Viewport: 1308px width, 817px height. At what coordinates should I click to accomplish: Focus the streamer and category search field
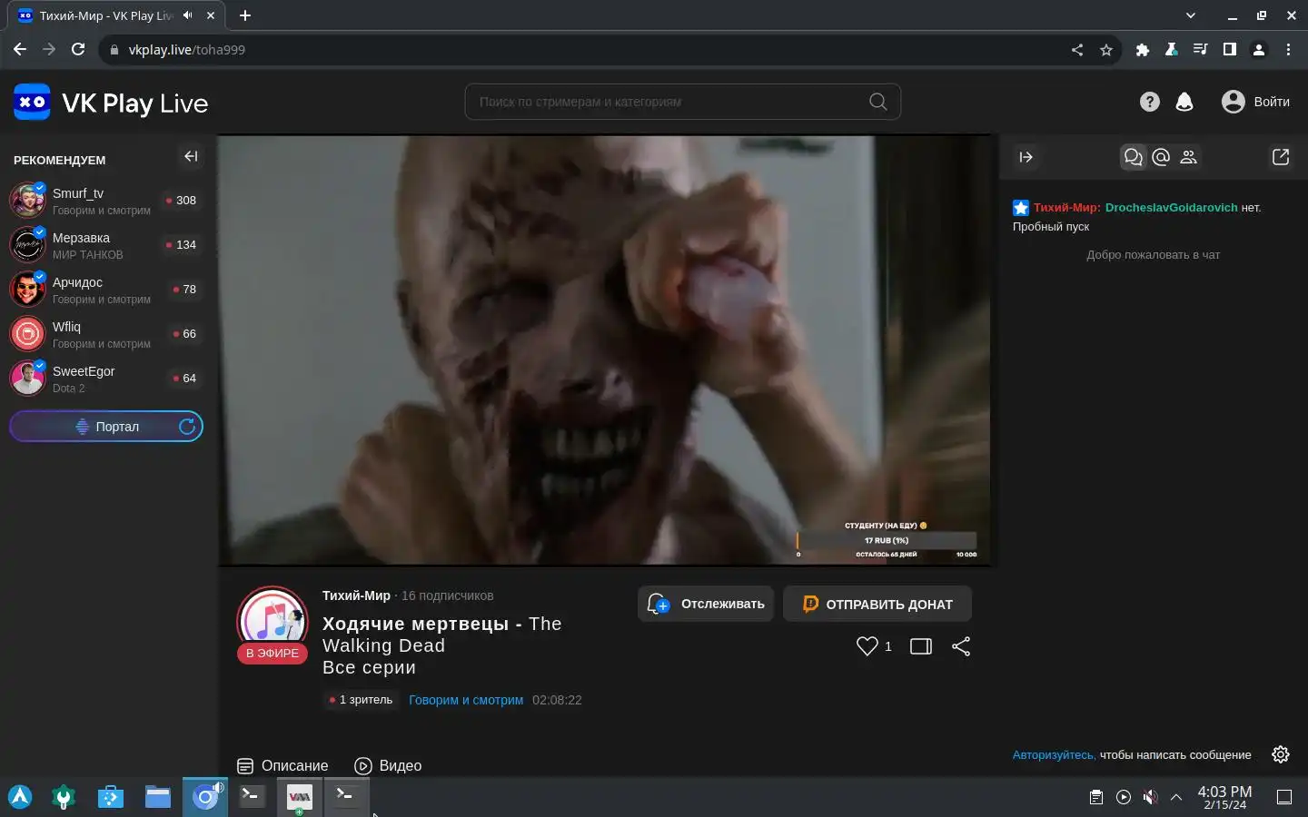[683, 102]
